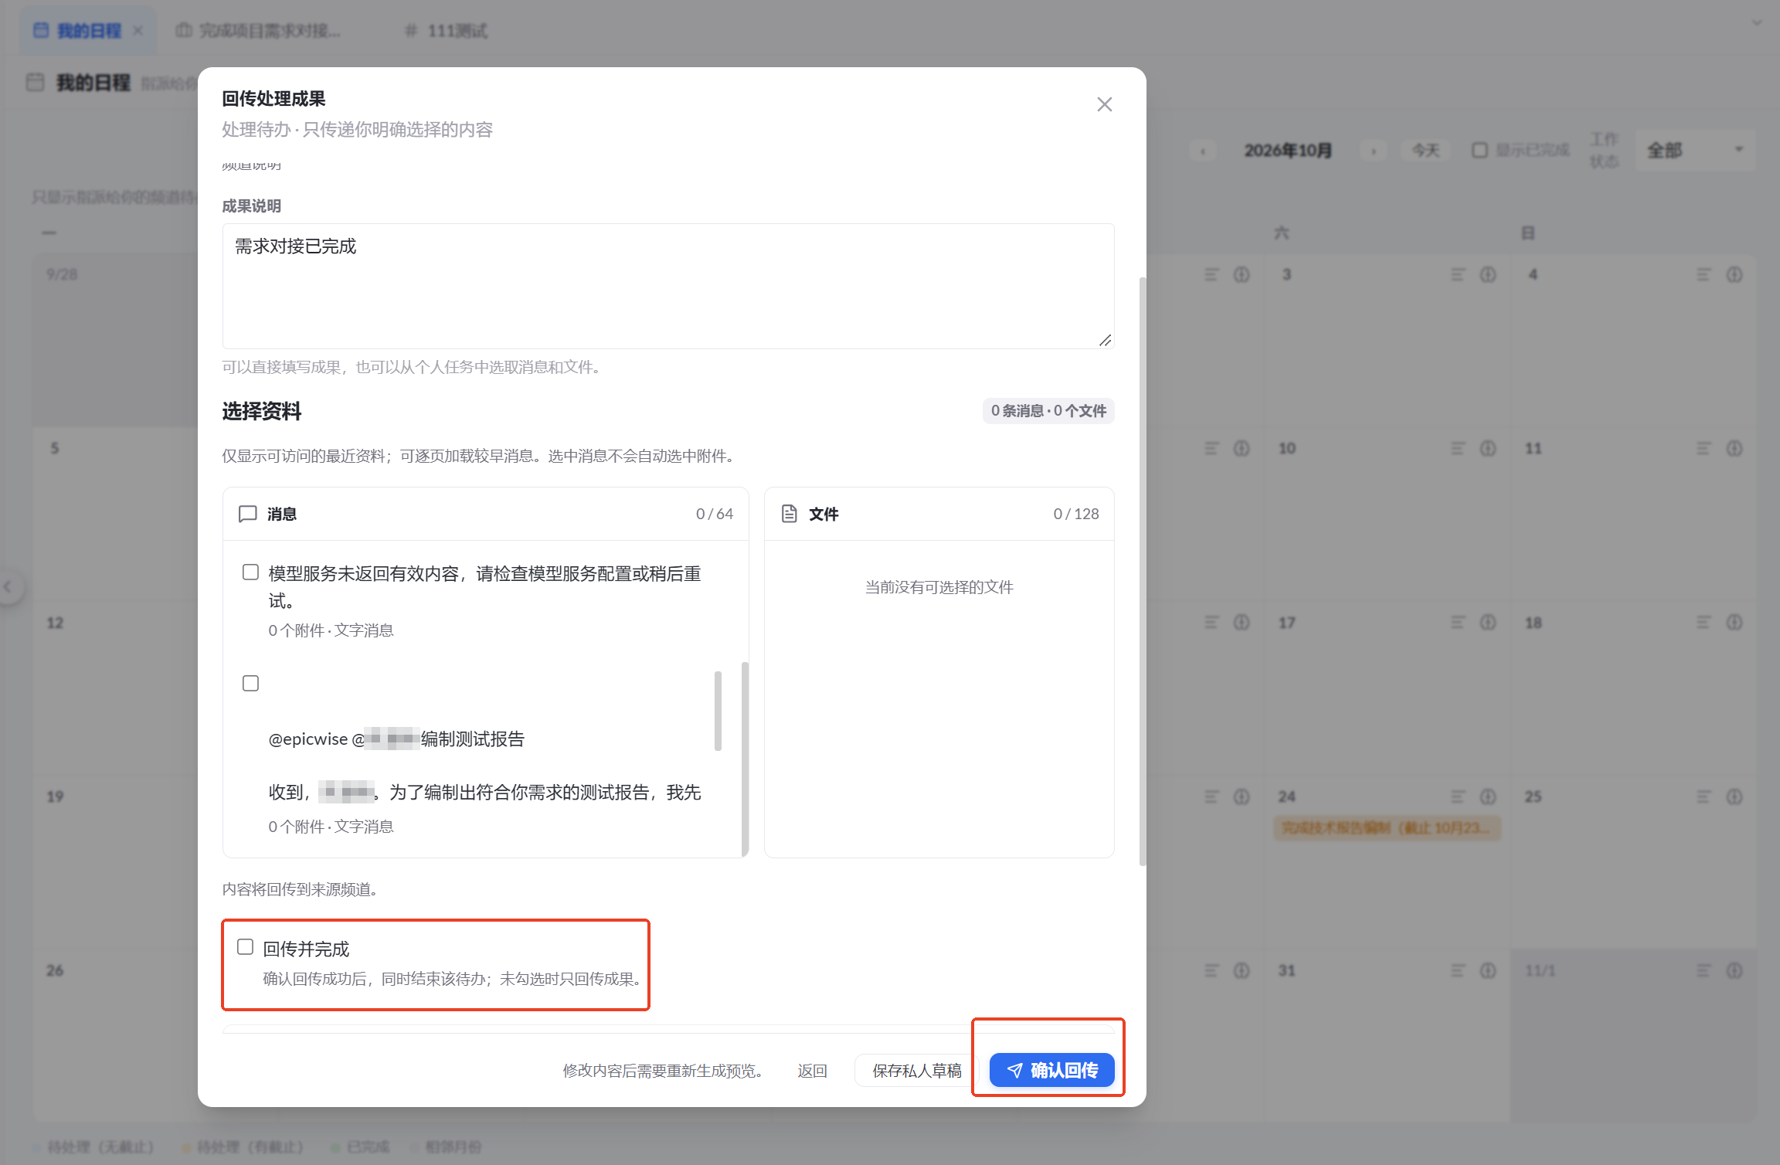Click the 2026年10月 month label
The image size is (1780, 1165).
tap(1288, 151)
